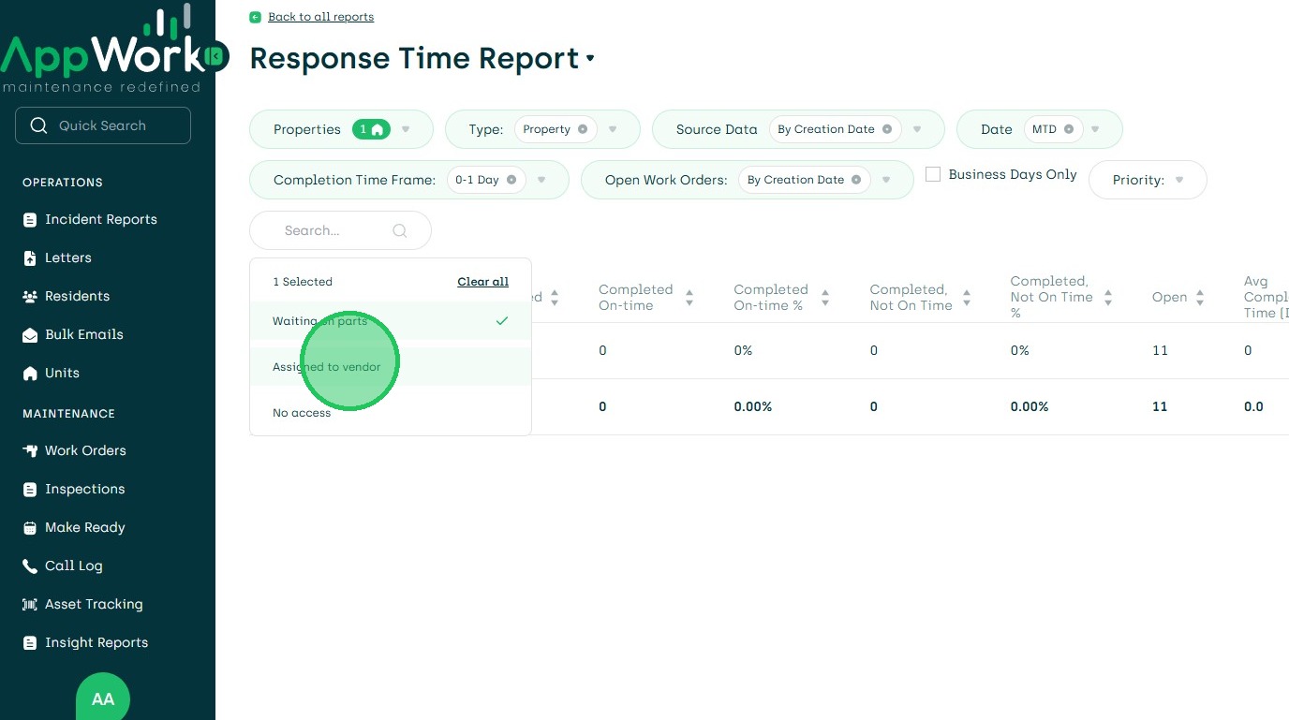The width and height of the screenshot is (1289, 720).
Task: Select the Assigned to vendor option
Action: 391,367
